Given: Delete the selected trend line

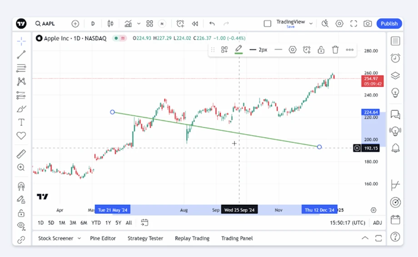Looking at the screenshot, I should pos(335,49).
